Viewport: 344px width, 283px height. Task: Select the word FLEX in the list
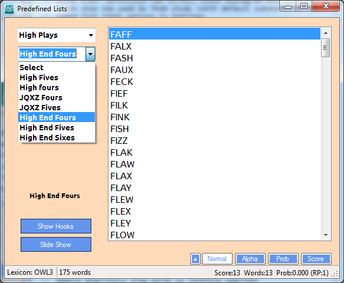tap(214, 212)
